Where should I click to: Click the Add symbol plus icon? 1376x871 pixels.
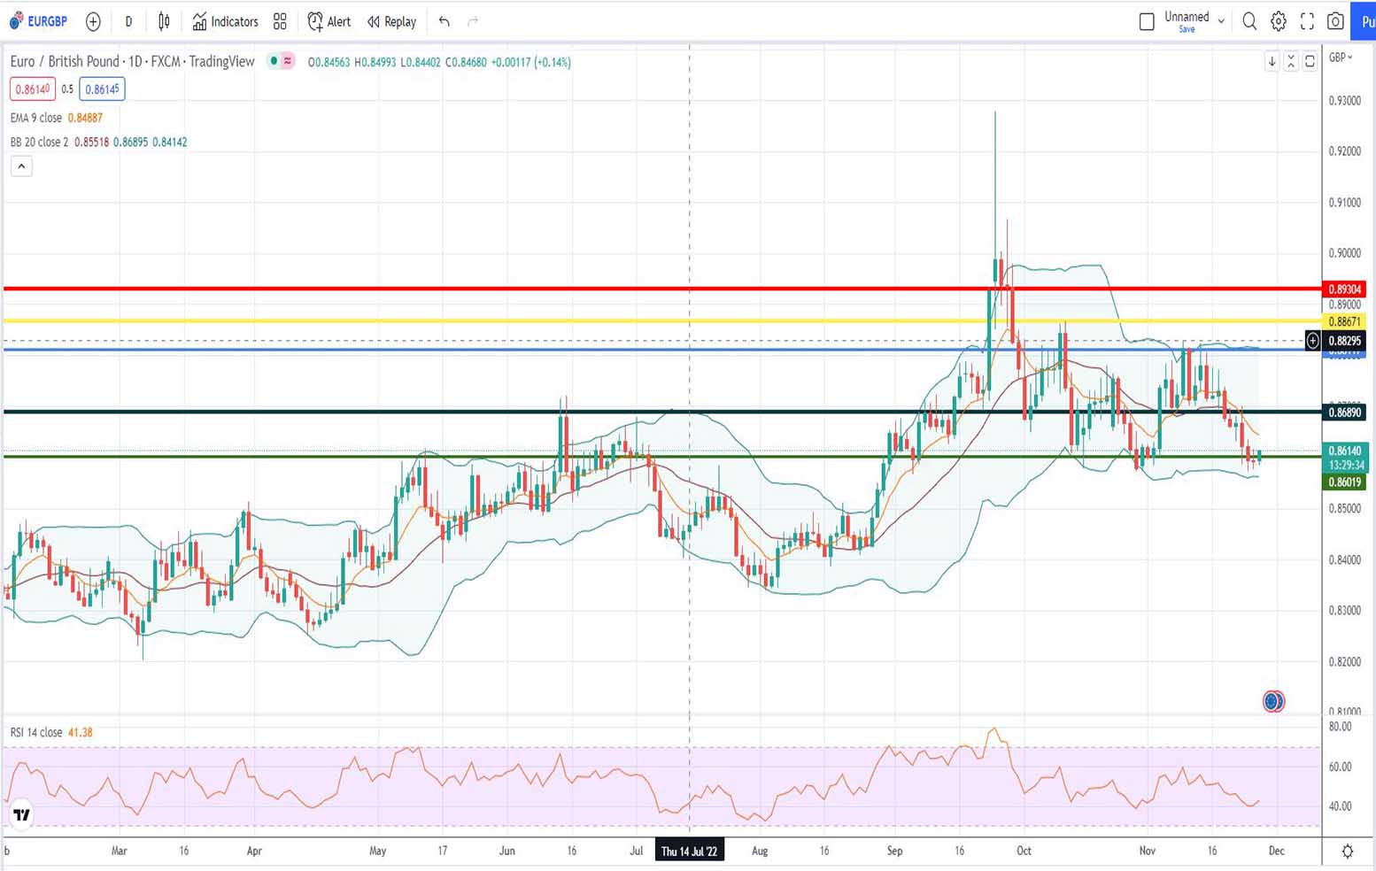[93, 21]
